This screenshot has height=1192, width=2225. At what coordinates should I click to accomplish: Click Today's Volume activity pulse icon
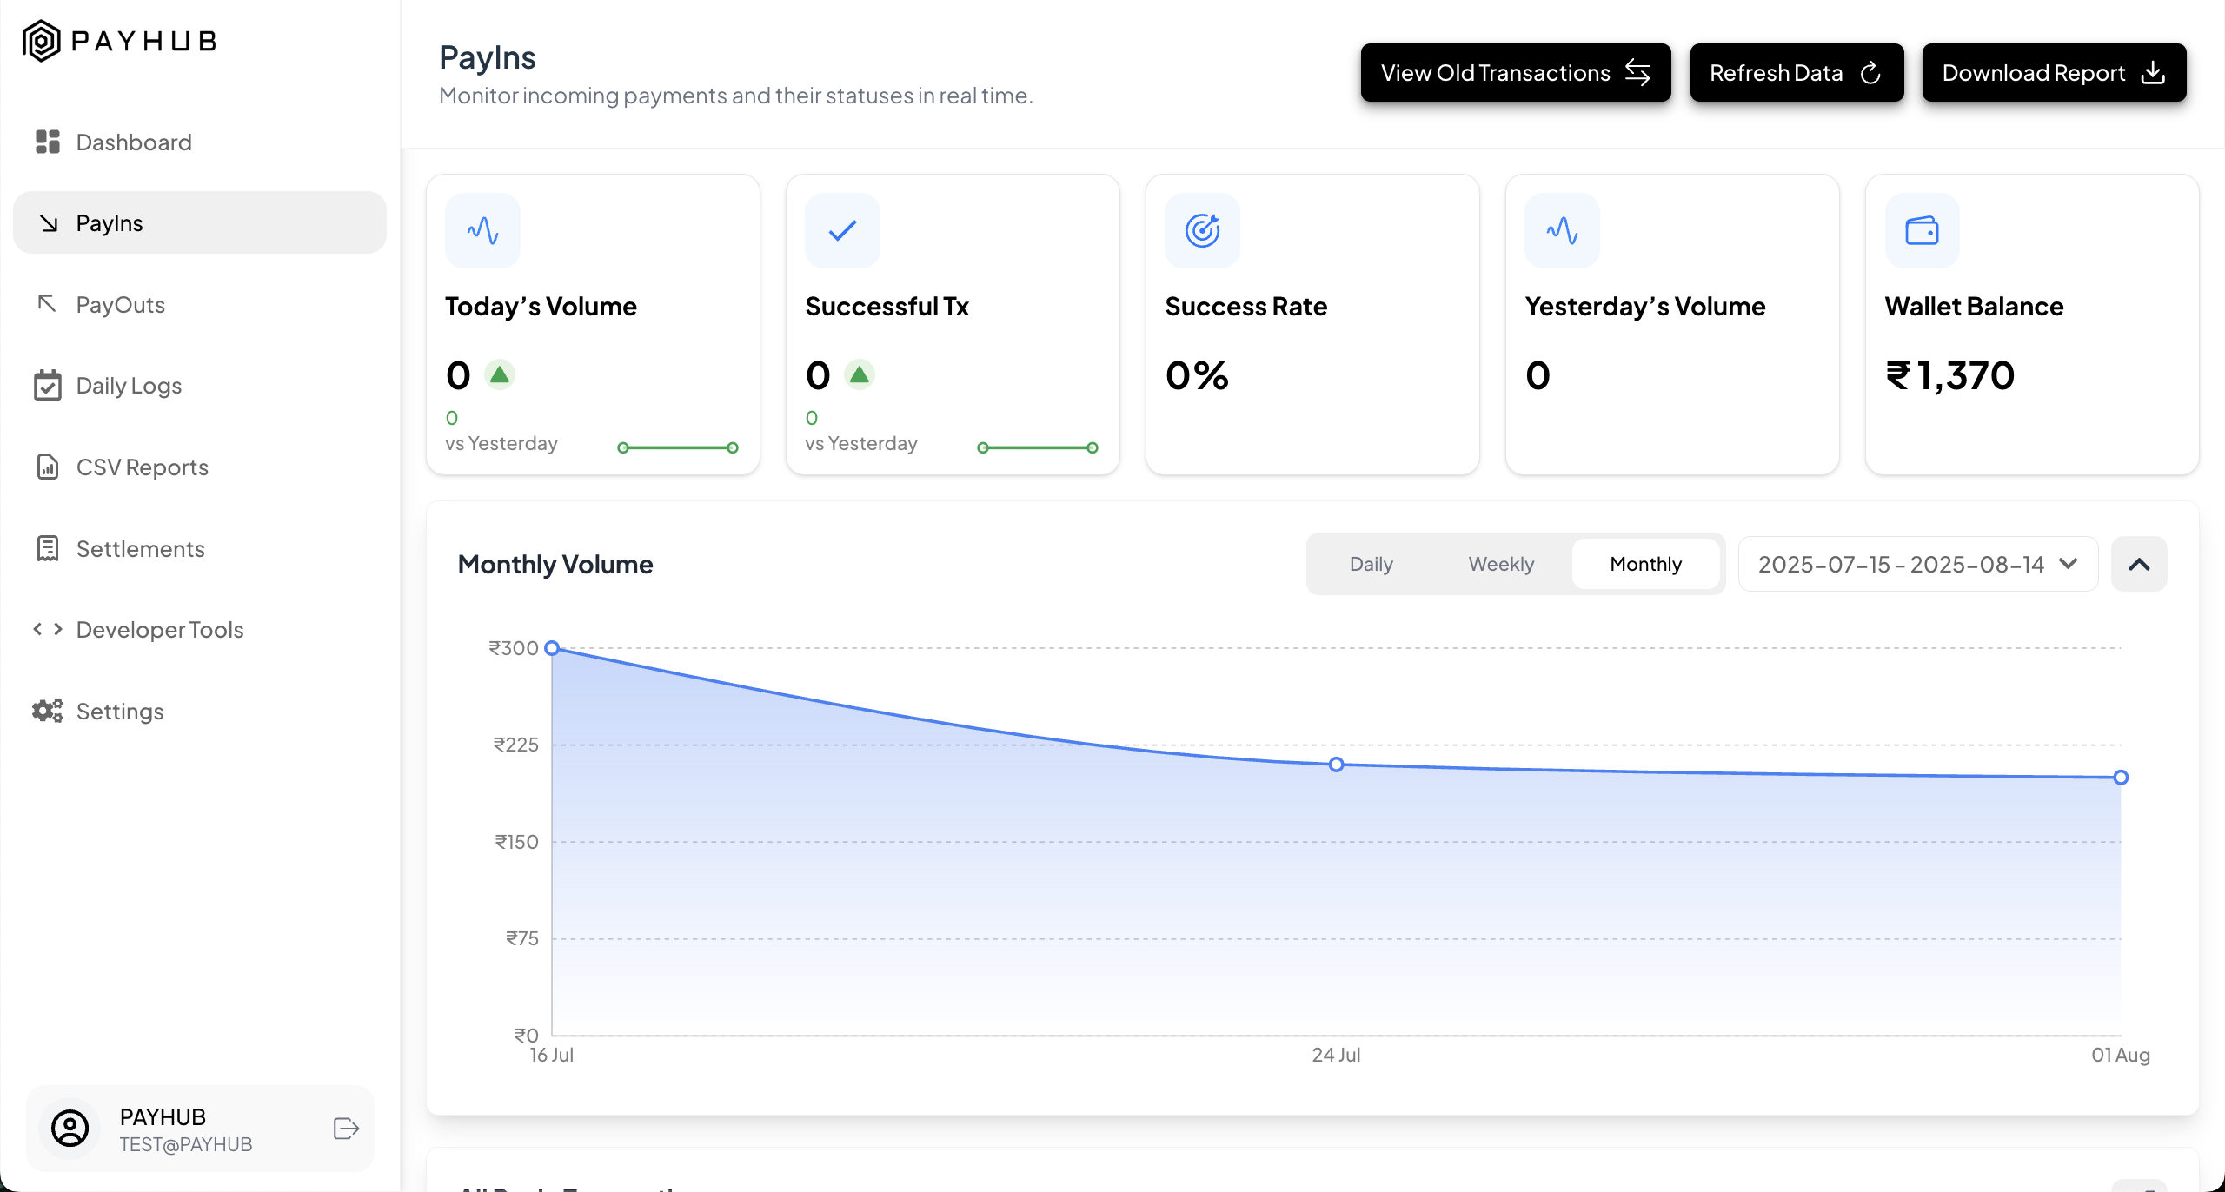[482, 231]
